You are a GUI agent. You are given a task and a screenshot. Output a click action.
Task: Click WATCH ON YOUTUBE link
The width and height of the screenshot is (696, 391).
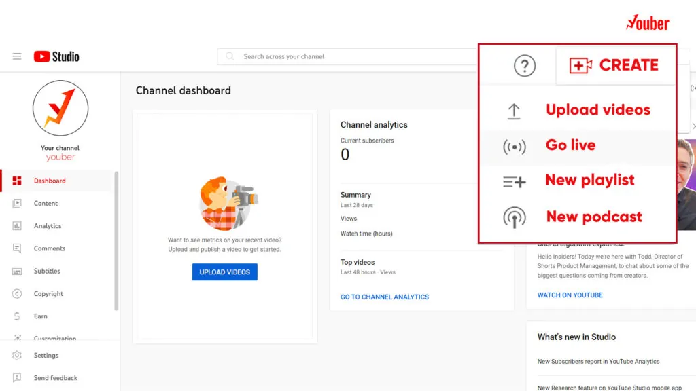[570, 295]
